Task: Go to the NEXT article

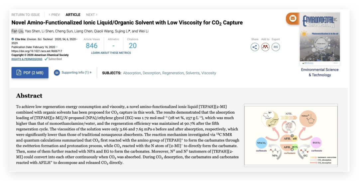Action: (x=91, y=15)
